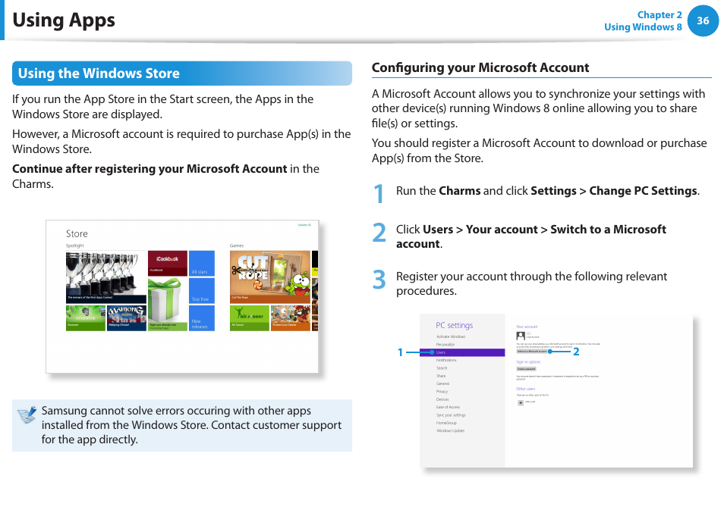Click the Add a user plus icon
Screen dimensions: 724x513
(x=521, y=402)
